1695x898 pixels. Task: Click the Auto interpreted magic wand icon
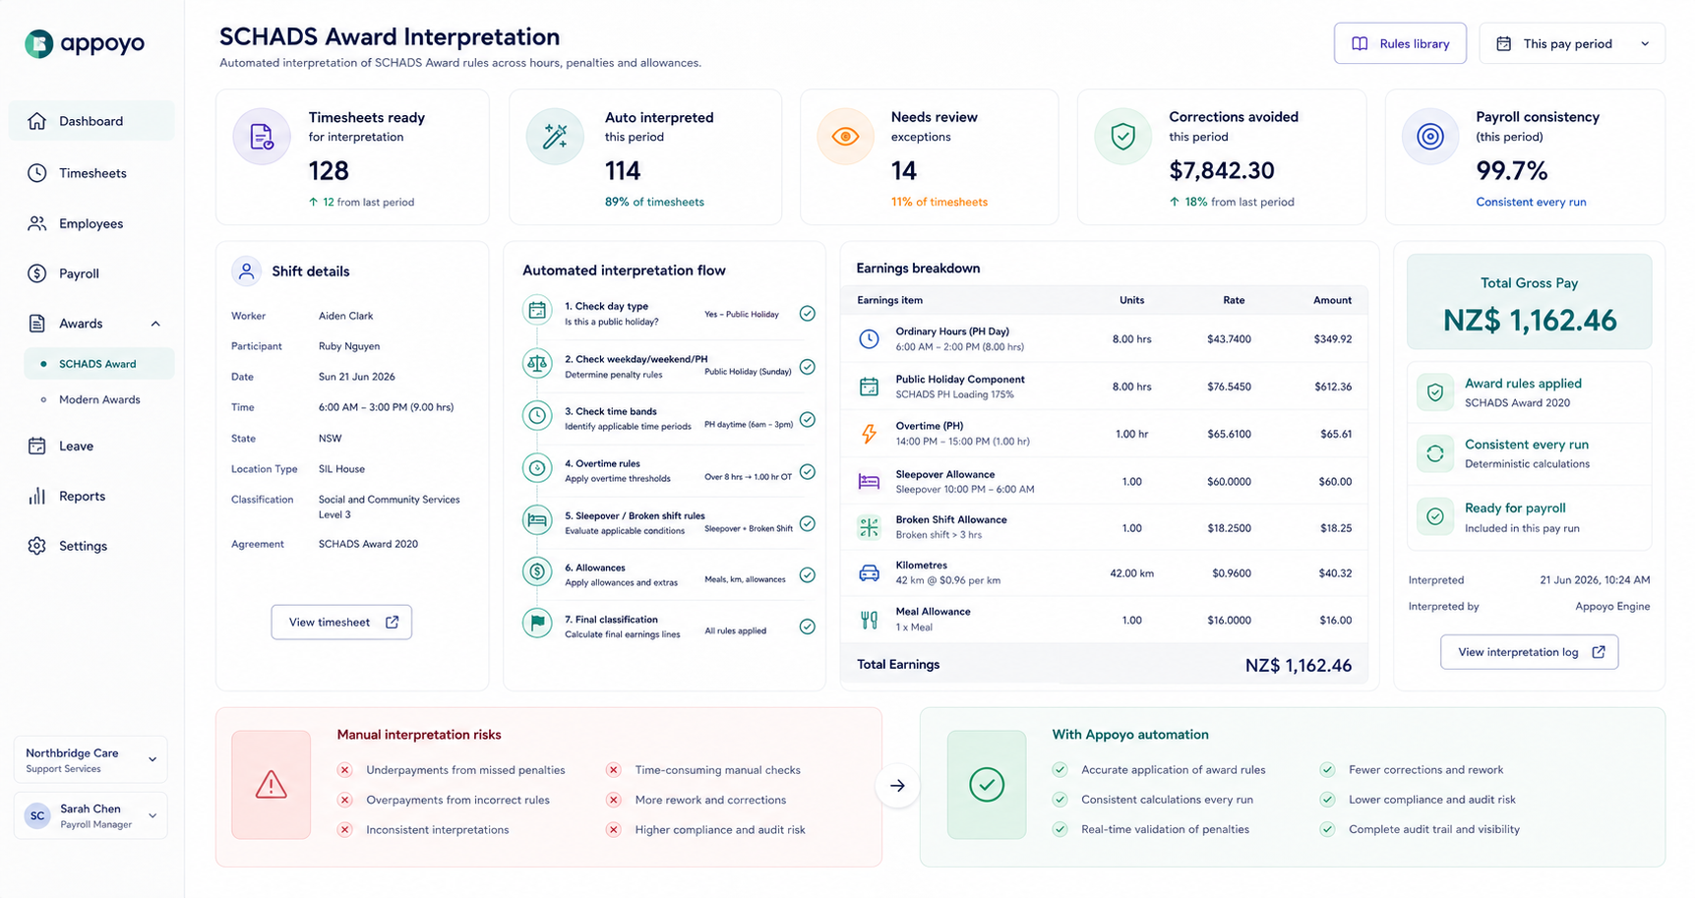pos(555,137)
